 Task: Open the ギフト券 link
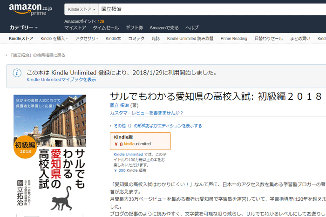coord(134,27)
